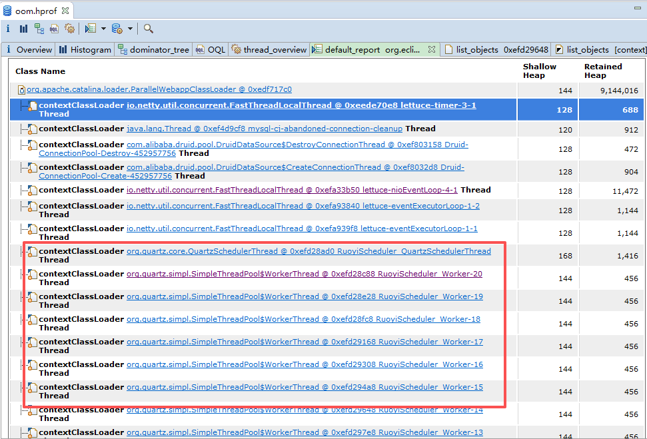The width and height of the screenshot is (647, 439).
Task: Sort by the Retained Heap column header
Action: tap(603, 71)
